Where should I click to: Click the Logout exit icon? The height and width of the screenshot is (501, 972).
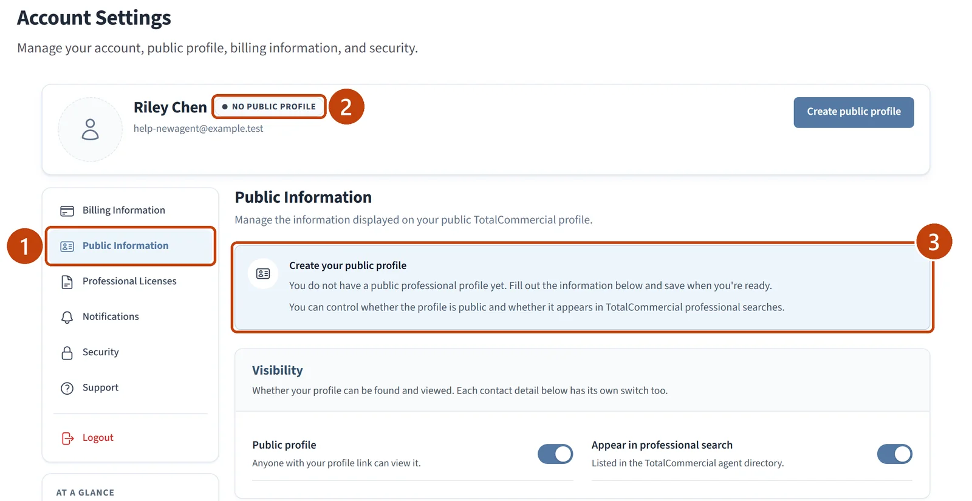[x=67, y=438]
